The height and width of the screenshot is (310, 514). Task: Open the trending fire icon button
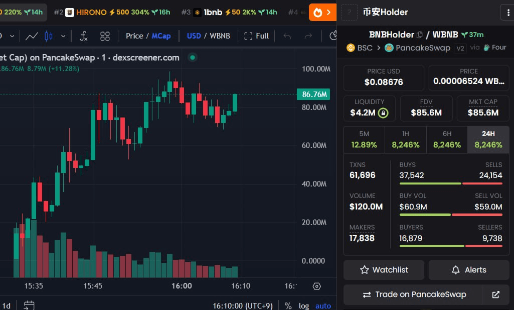point(322,12)
